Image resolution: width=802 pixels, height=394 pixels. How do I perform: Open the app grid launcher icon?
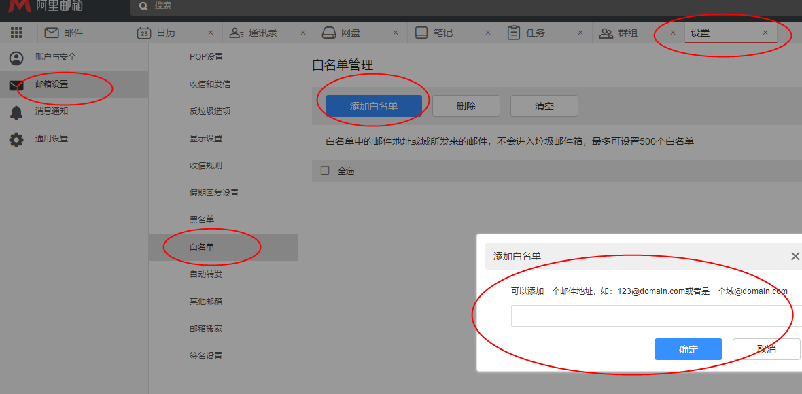click(x=16, y=33)
